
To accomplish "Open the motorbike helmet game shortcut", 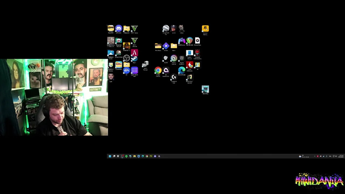I will click(x=205, y=89).
